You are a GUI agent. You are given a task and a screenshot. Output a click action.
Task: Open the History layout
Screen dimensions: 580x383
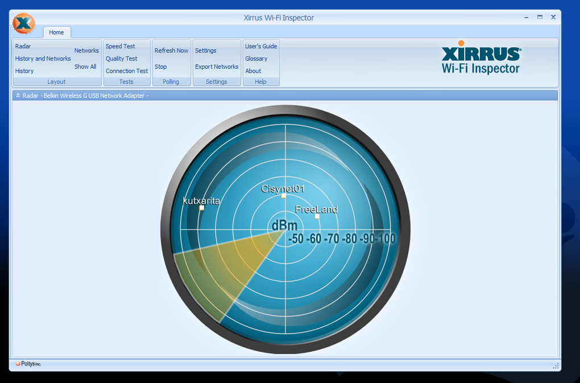coord(24,71)
